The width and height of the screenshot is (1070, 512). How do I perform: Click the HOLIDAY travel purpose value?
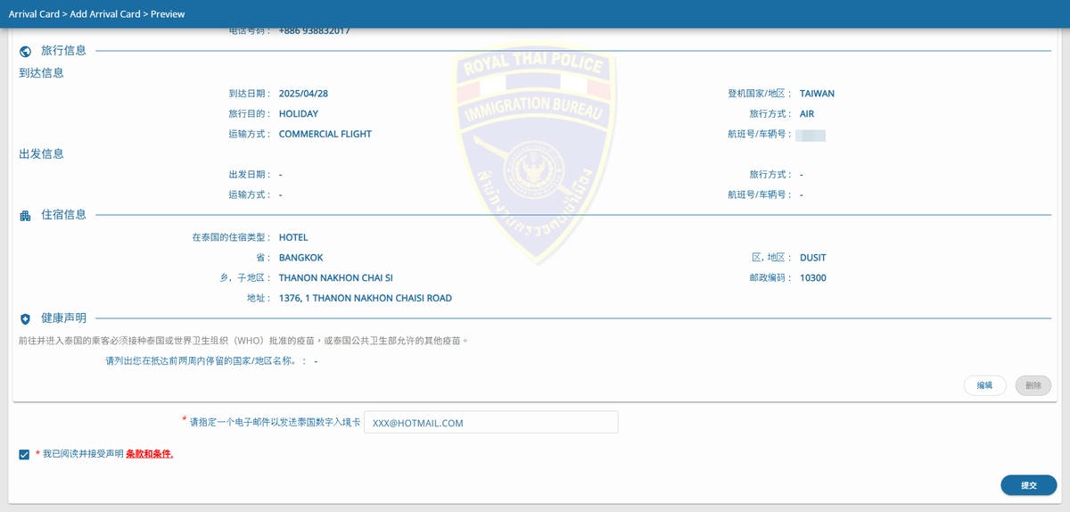[299, 114]
